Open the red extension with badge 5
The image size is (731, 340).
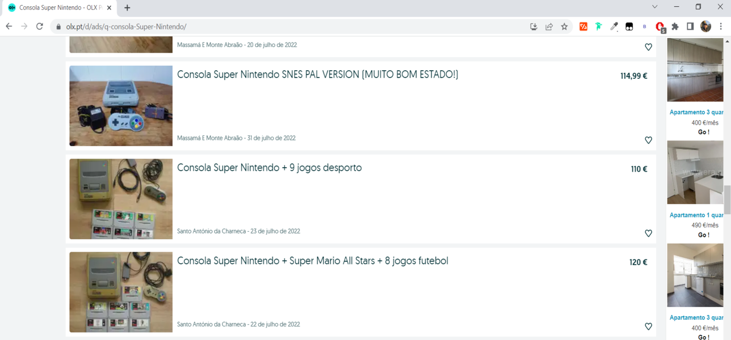tap(660, 27)
